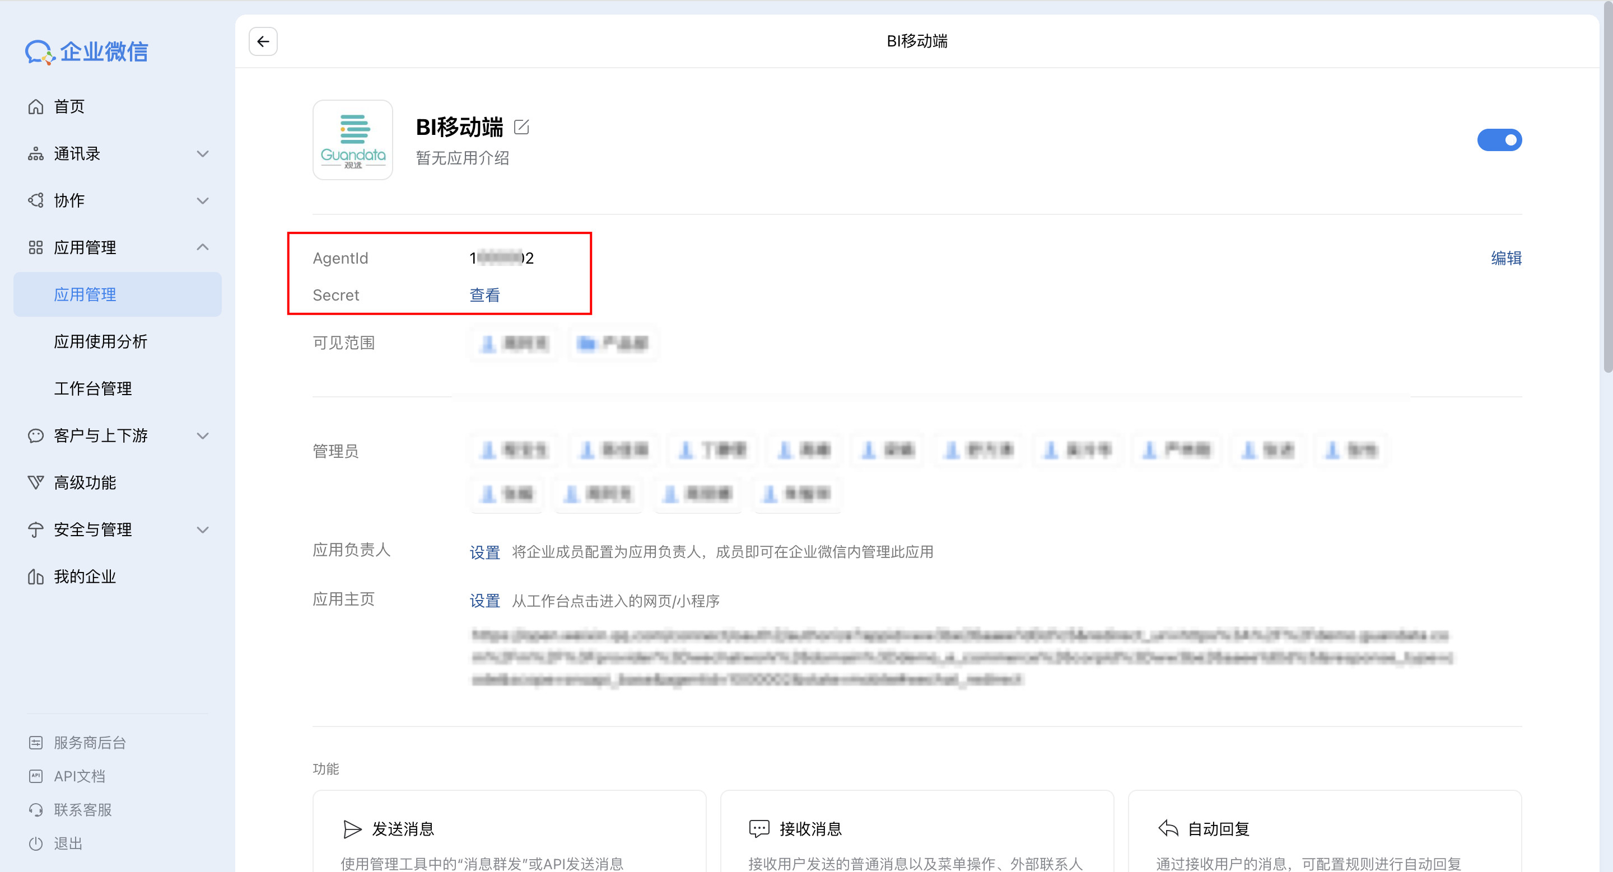Click the 发送消息 paper plane icon

[352, 829]
